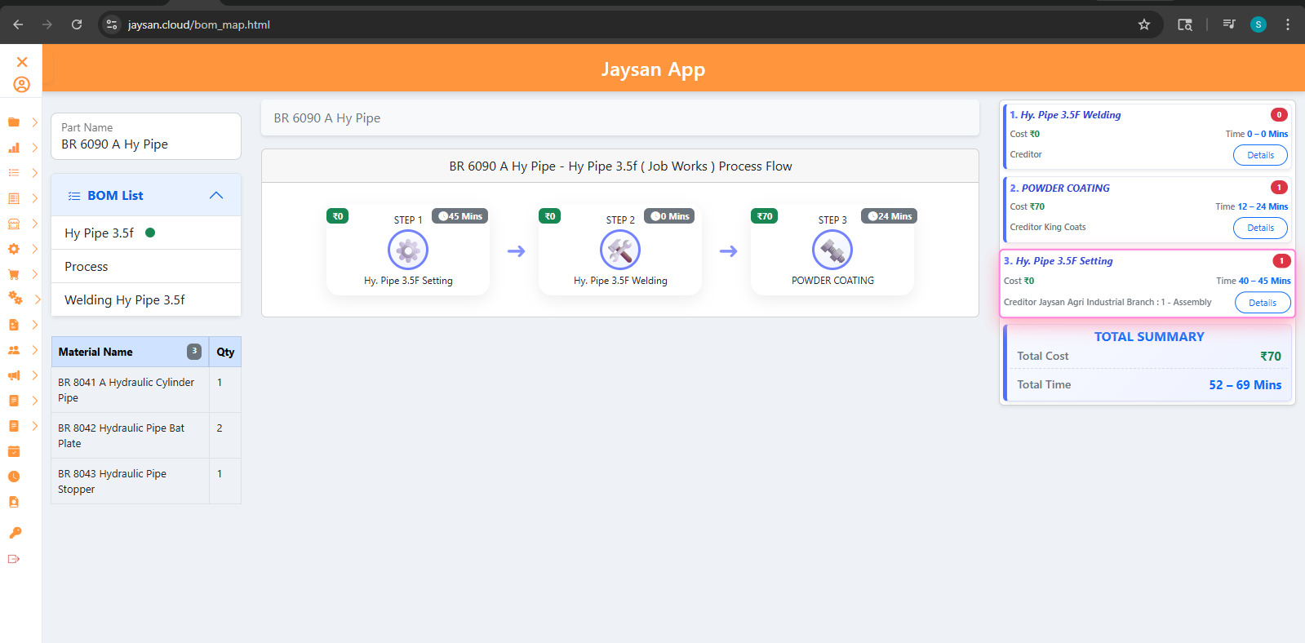Viewport: 1305px width, 643px height.
Task: Click the folder icon in the sidebar
Action: [x=14, y=122]
